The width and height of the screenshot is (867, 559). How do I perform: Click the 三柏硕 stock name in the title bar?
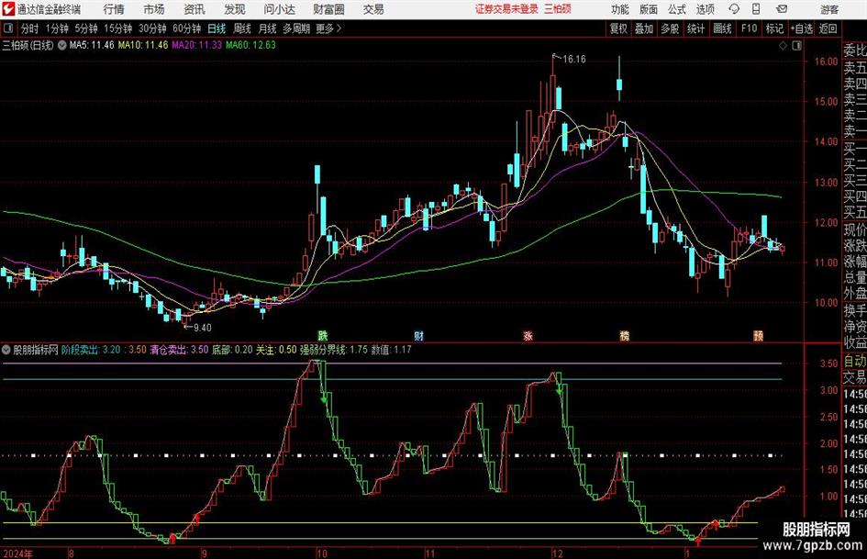pyautogui.click(x=557, y=9)
